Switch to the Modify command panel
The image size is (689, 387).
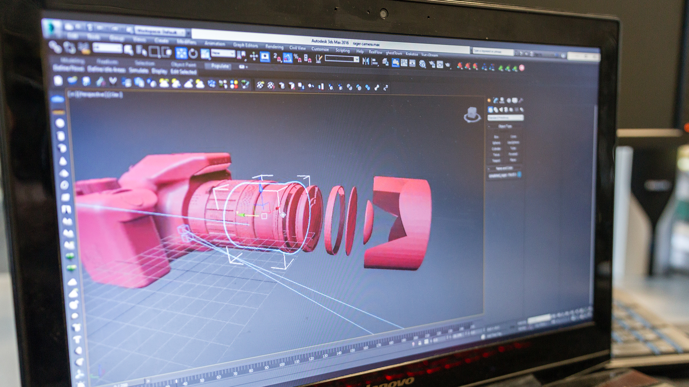pos(496,100)
